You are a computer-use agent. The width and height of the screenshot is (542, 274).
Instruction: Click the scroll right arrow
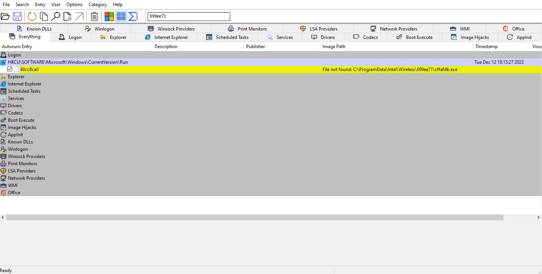[539, 217]
